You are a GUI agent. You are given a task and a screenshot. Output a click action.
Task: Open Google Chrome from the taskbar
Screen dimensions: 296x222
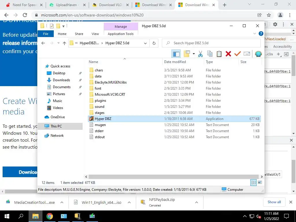pos(50,216)
